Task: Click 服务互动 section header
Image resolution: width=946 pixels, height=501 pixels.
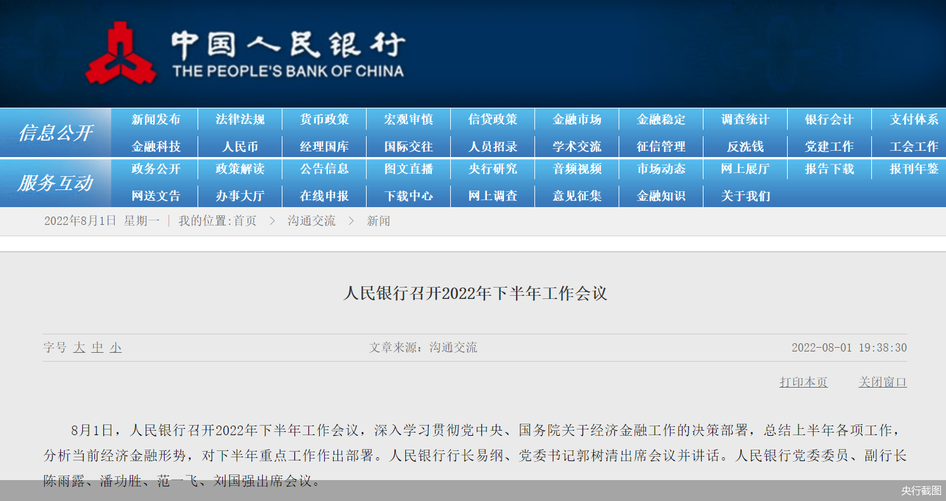Action: 55,183
